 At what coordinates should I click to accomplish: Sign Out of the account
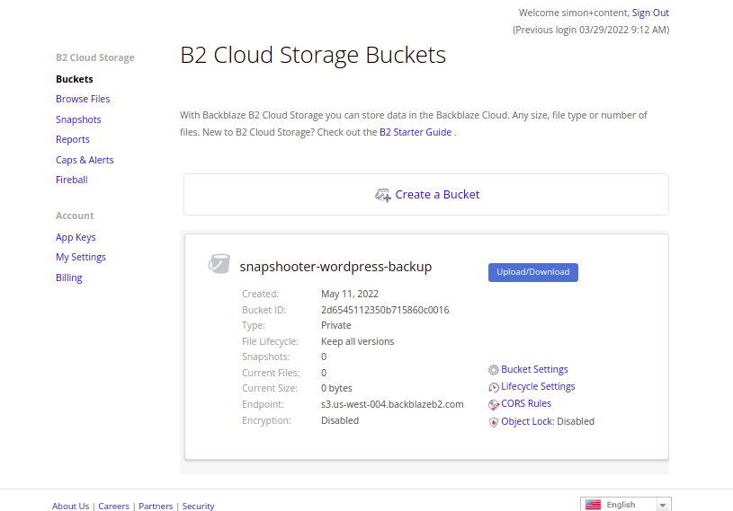pos(650,13)
